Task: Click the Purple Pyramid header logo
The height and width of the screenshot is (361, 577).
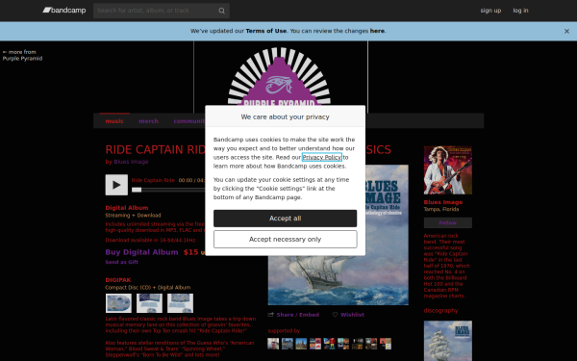Action: (x=281, y=77)
